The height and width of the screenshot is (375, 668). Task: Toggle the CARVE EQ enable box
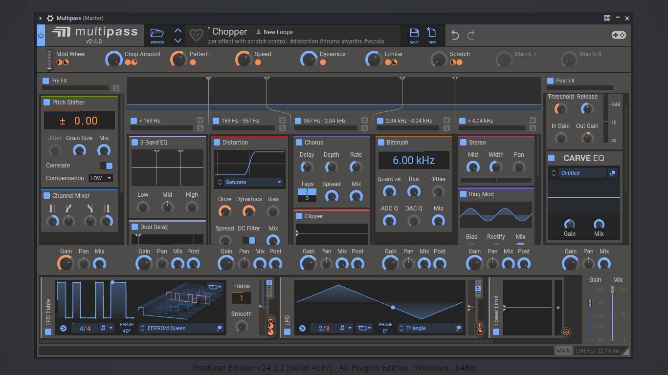coord(552,158)
